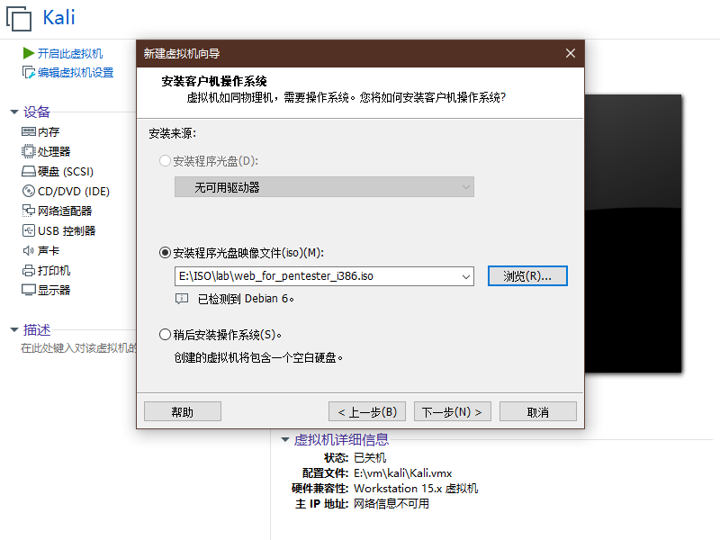Viewport: 720px width, 540px height.
Task: Click the printer (打印机) icon
Action: click(x=29, y=271)
